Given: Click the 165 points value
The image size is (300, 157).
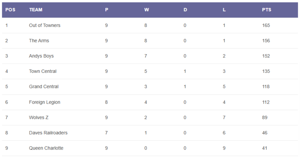Looking at the screenshot, I should [266, 25].
